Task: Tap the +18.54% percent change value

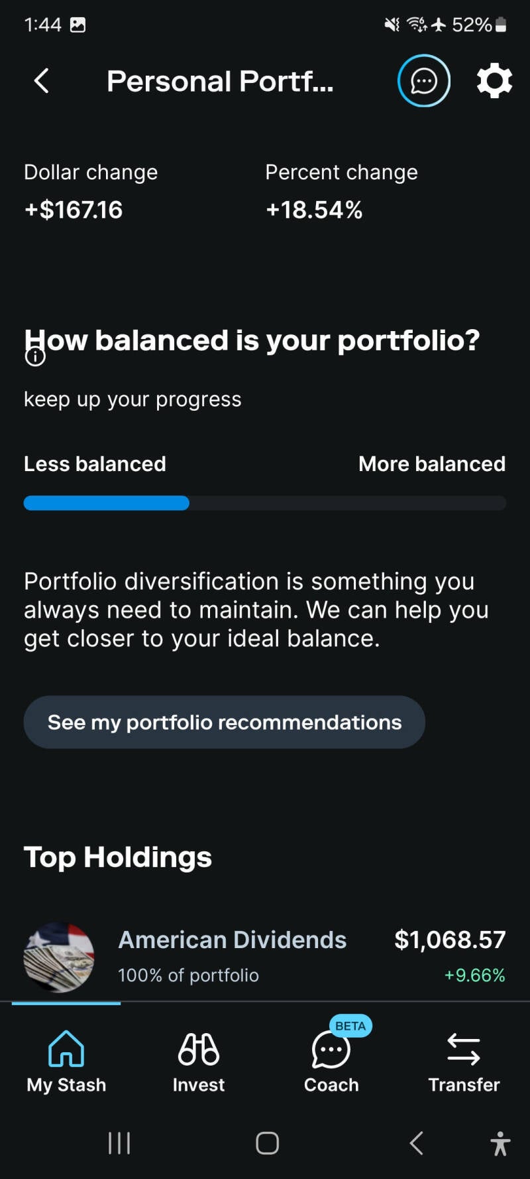Action: tap(314, 210)
